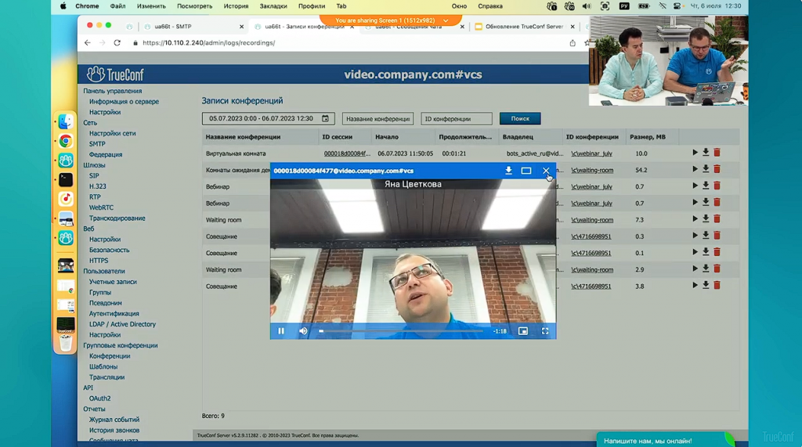
Task: Open the Профили menu
Action: (312, 6)
